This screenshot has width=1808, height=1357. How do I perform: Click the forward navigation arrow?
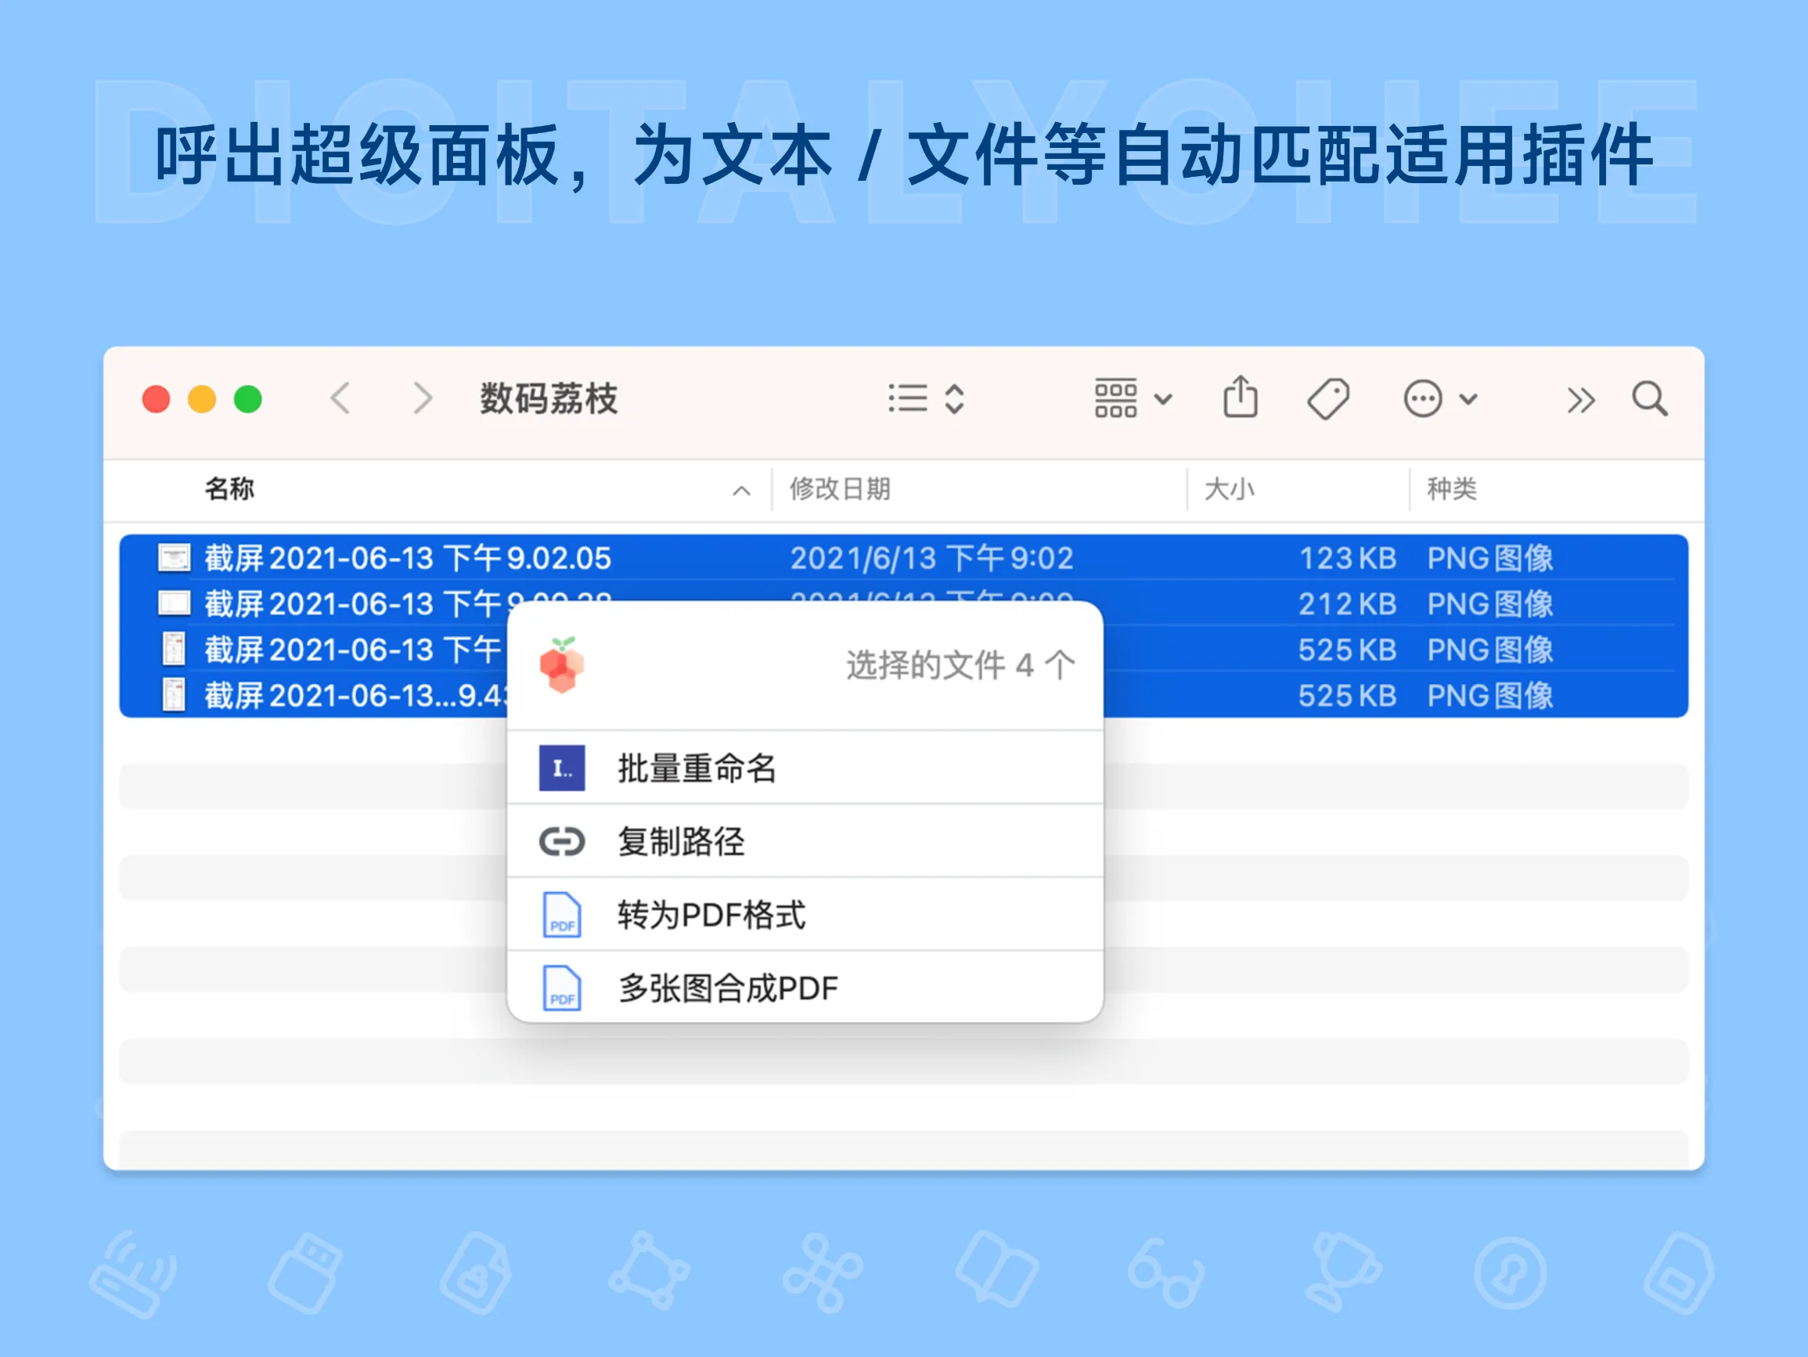point(421,398)
